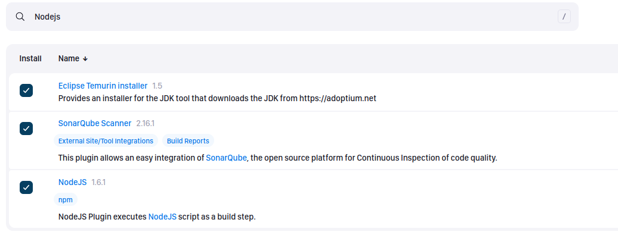Viewport: 618px width, 238px height.
Task: Select the External Site/Tool Integrations tag
Action: coord(106,141)
